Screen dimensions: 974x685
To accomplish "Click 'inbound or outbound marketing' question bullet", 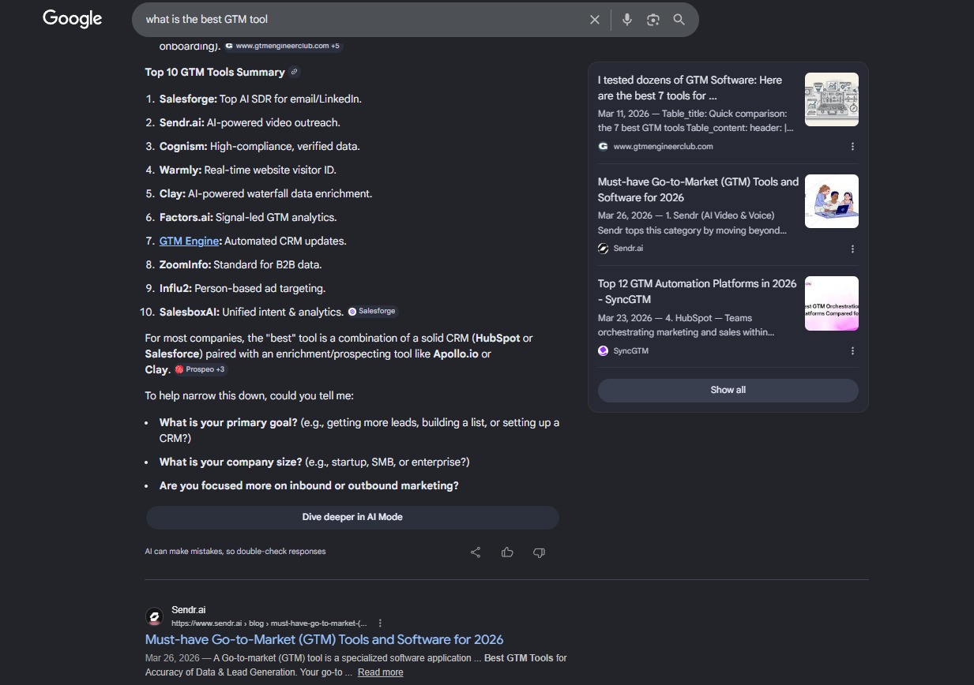I will tap(309, 485).
